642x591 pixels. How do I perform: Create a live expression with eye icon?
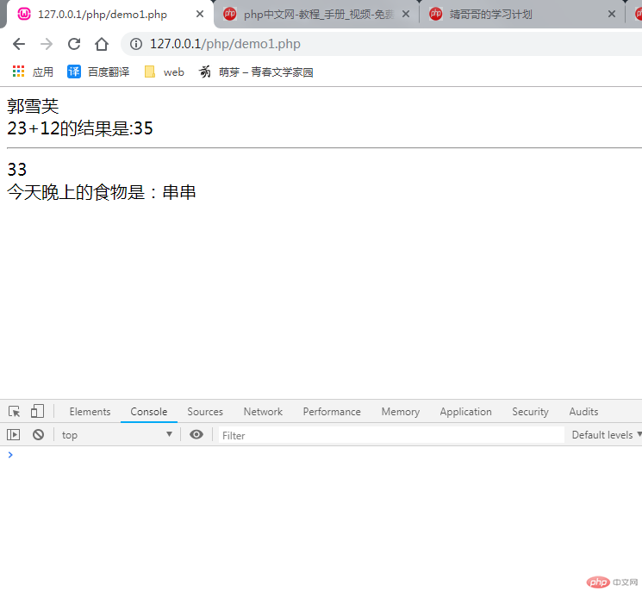coord(196,435)
